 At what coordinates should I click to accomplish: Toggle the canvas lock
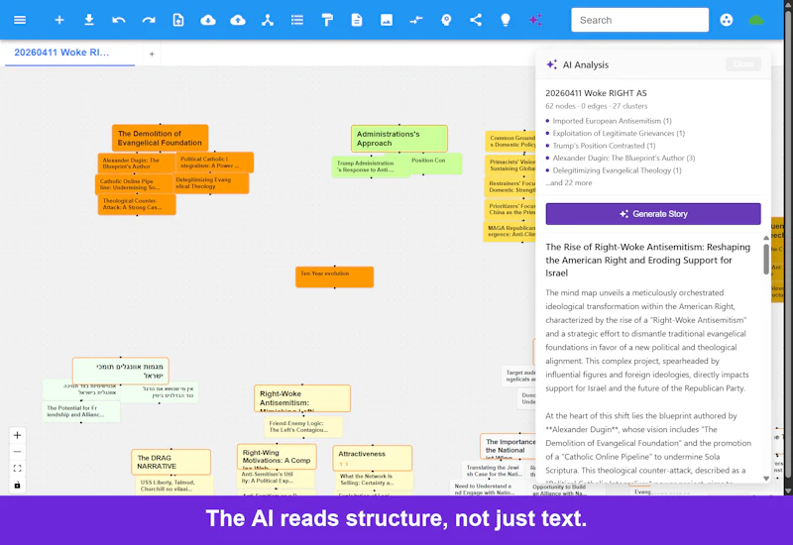pos(17,485)
